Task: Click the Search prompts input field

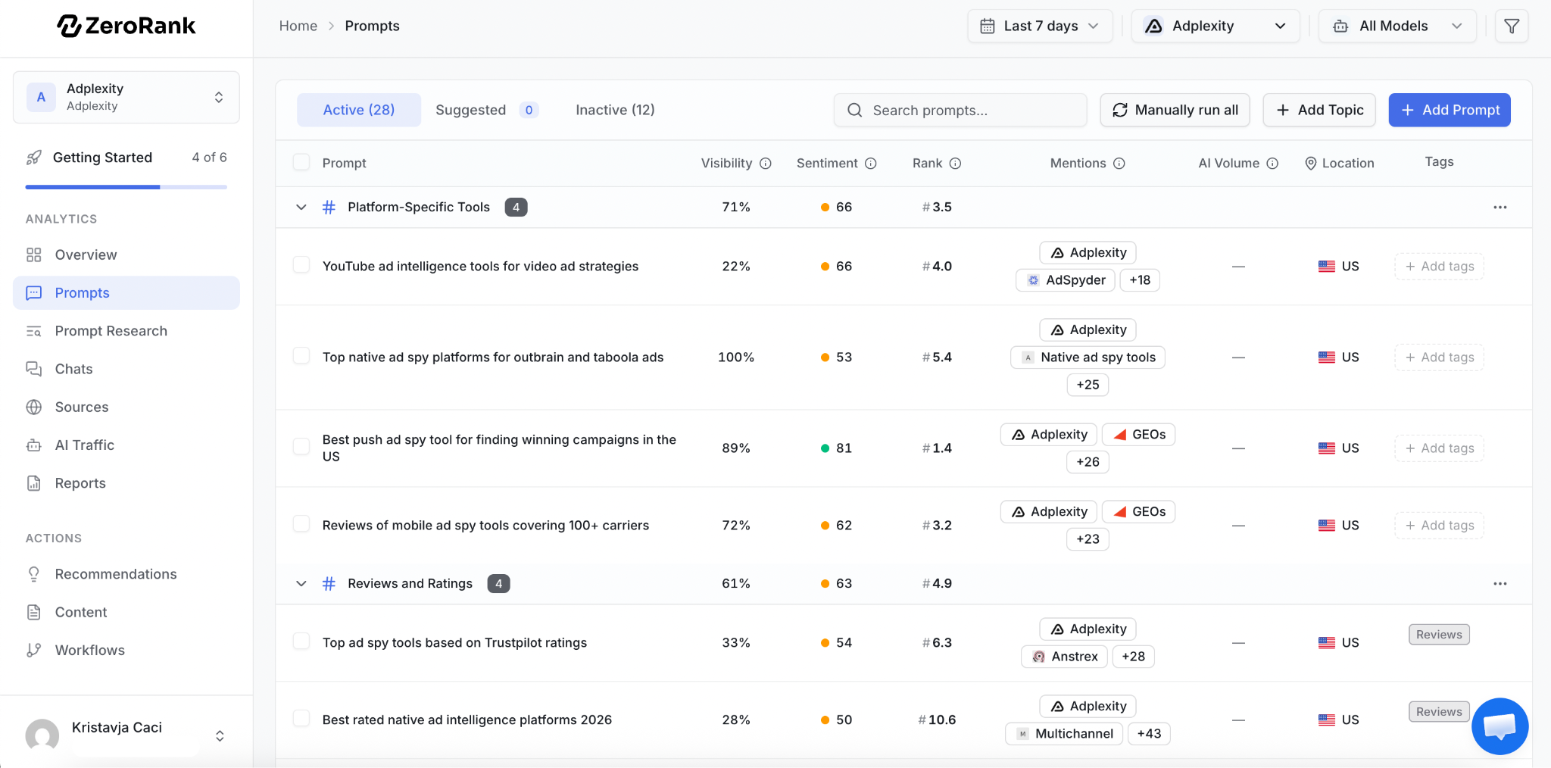Action: [x=960, y=111]
